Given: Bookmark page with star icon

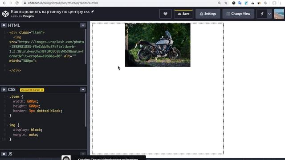Looking at the screenshot, I should (x=226, y=3).
